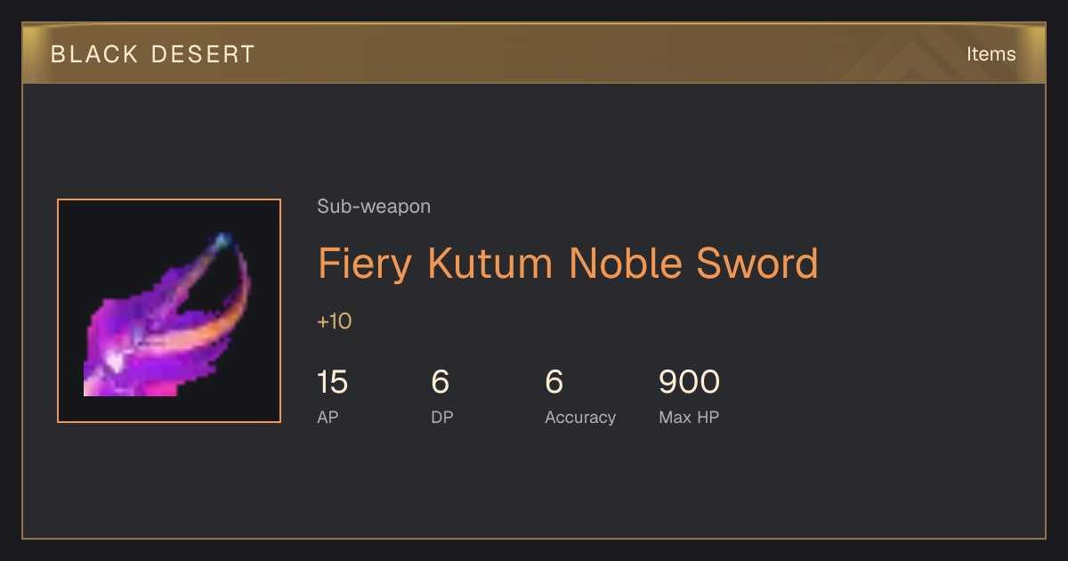Click the Fiery Kutum Noble Sword item icon
This screenshot has height=561, width=1068.
pos(169,311)
